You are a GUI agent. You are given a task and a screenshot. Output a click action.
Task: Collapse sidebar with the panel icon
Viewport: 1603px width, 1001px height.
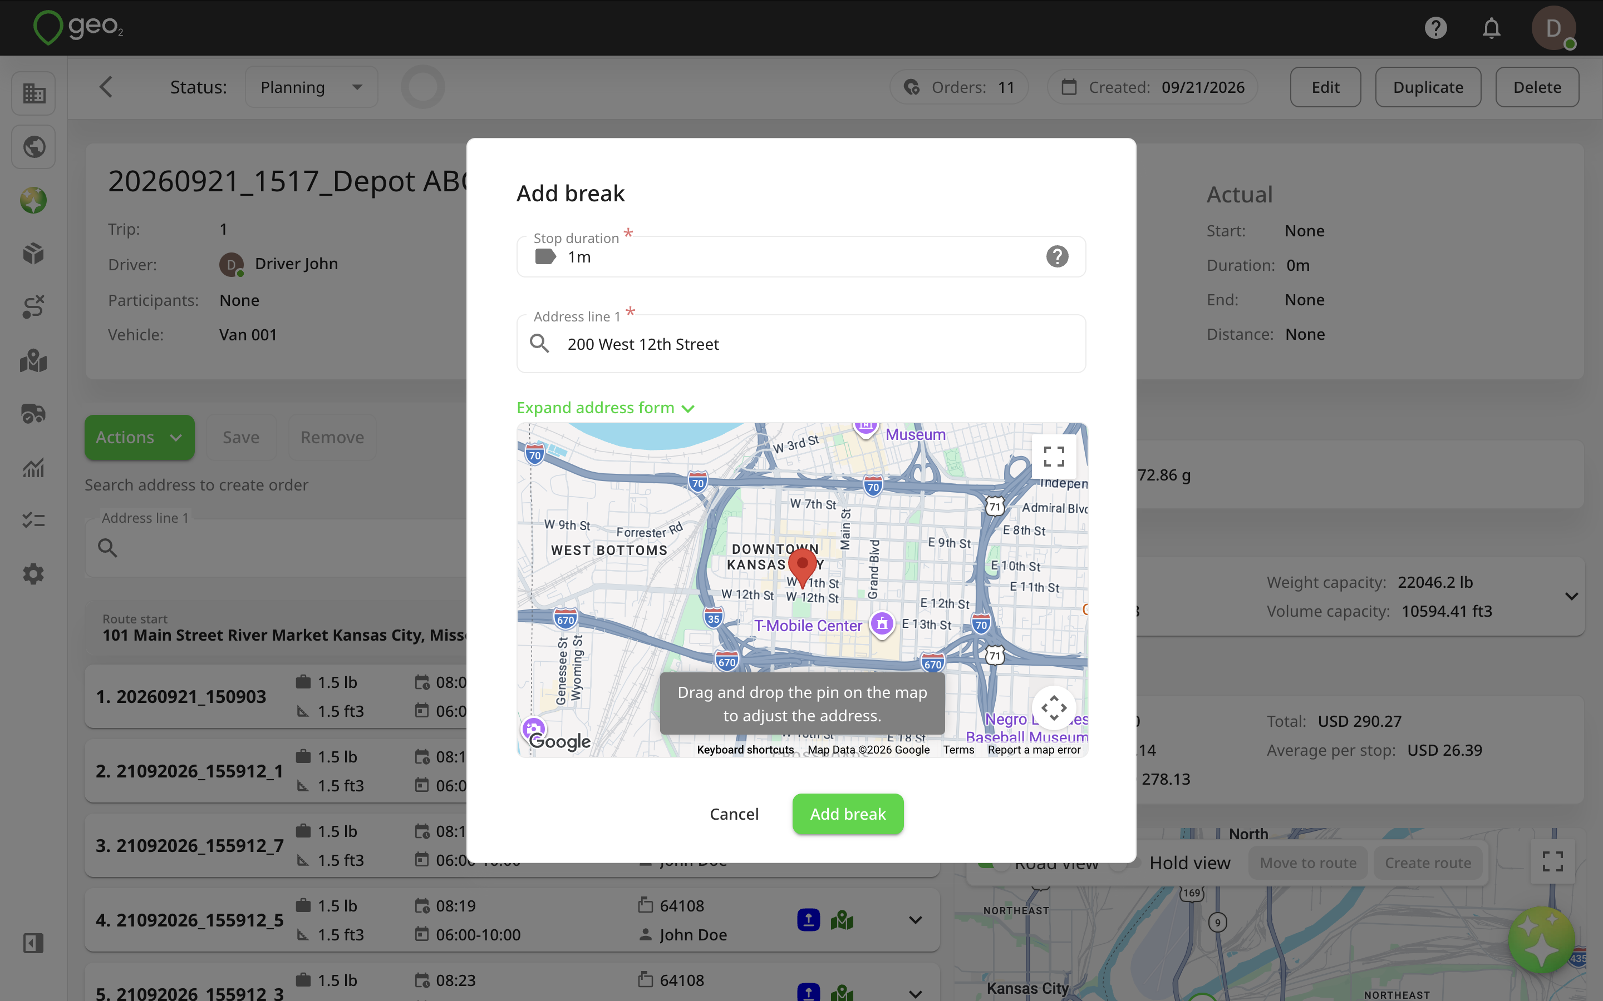click(33, 943)
